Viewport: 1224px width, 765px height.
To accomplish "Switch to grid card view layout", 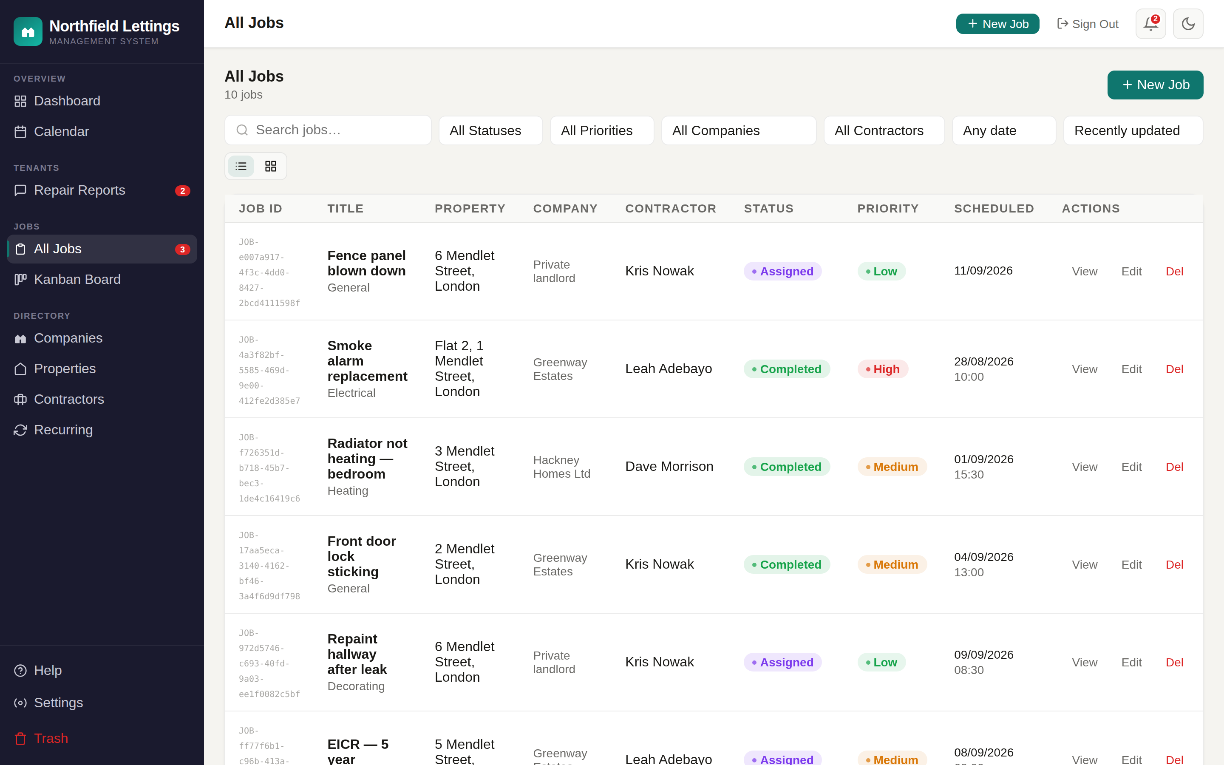I will (x=271, y=166).
